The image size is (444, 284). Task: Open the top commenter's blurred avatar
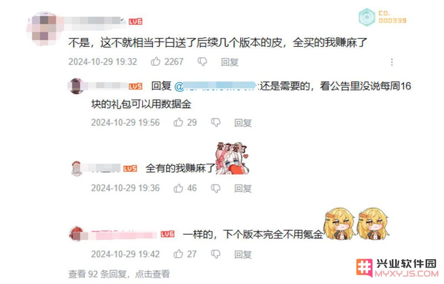pos(44,28)
